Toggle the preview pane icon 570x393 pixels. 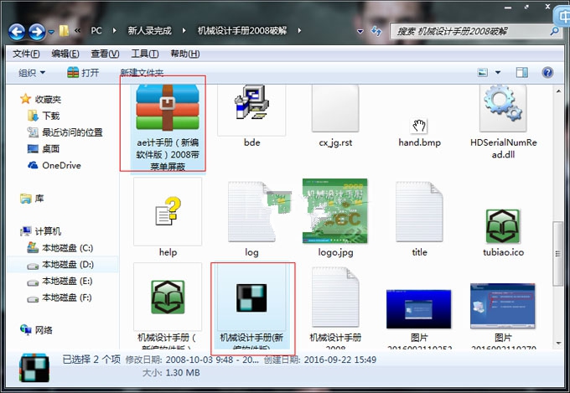click(522, 72)
